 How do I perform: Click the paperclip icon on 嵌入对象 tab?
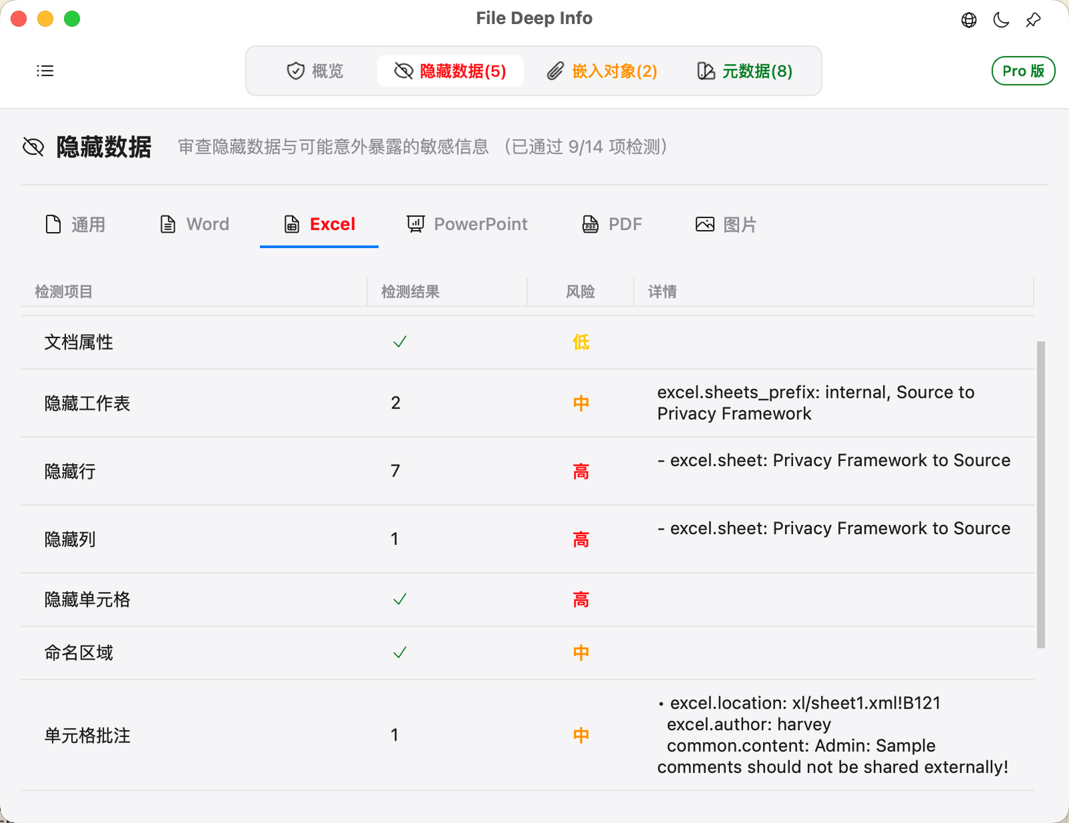(555, 70)
